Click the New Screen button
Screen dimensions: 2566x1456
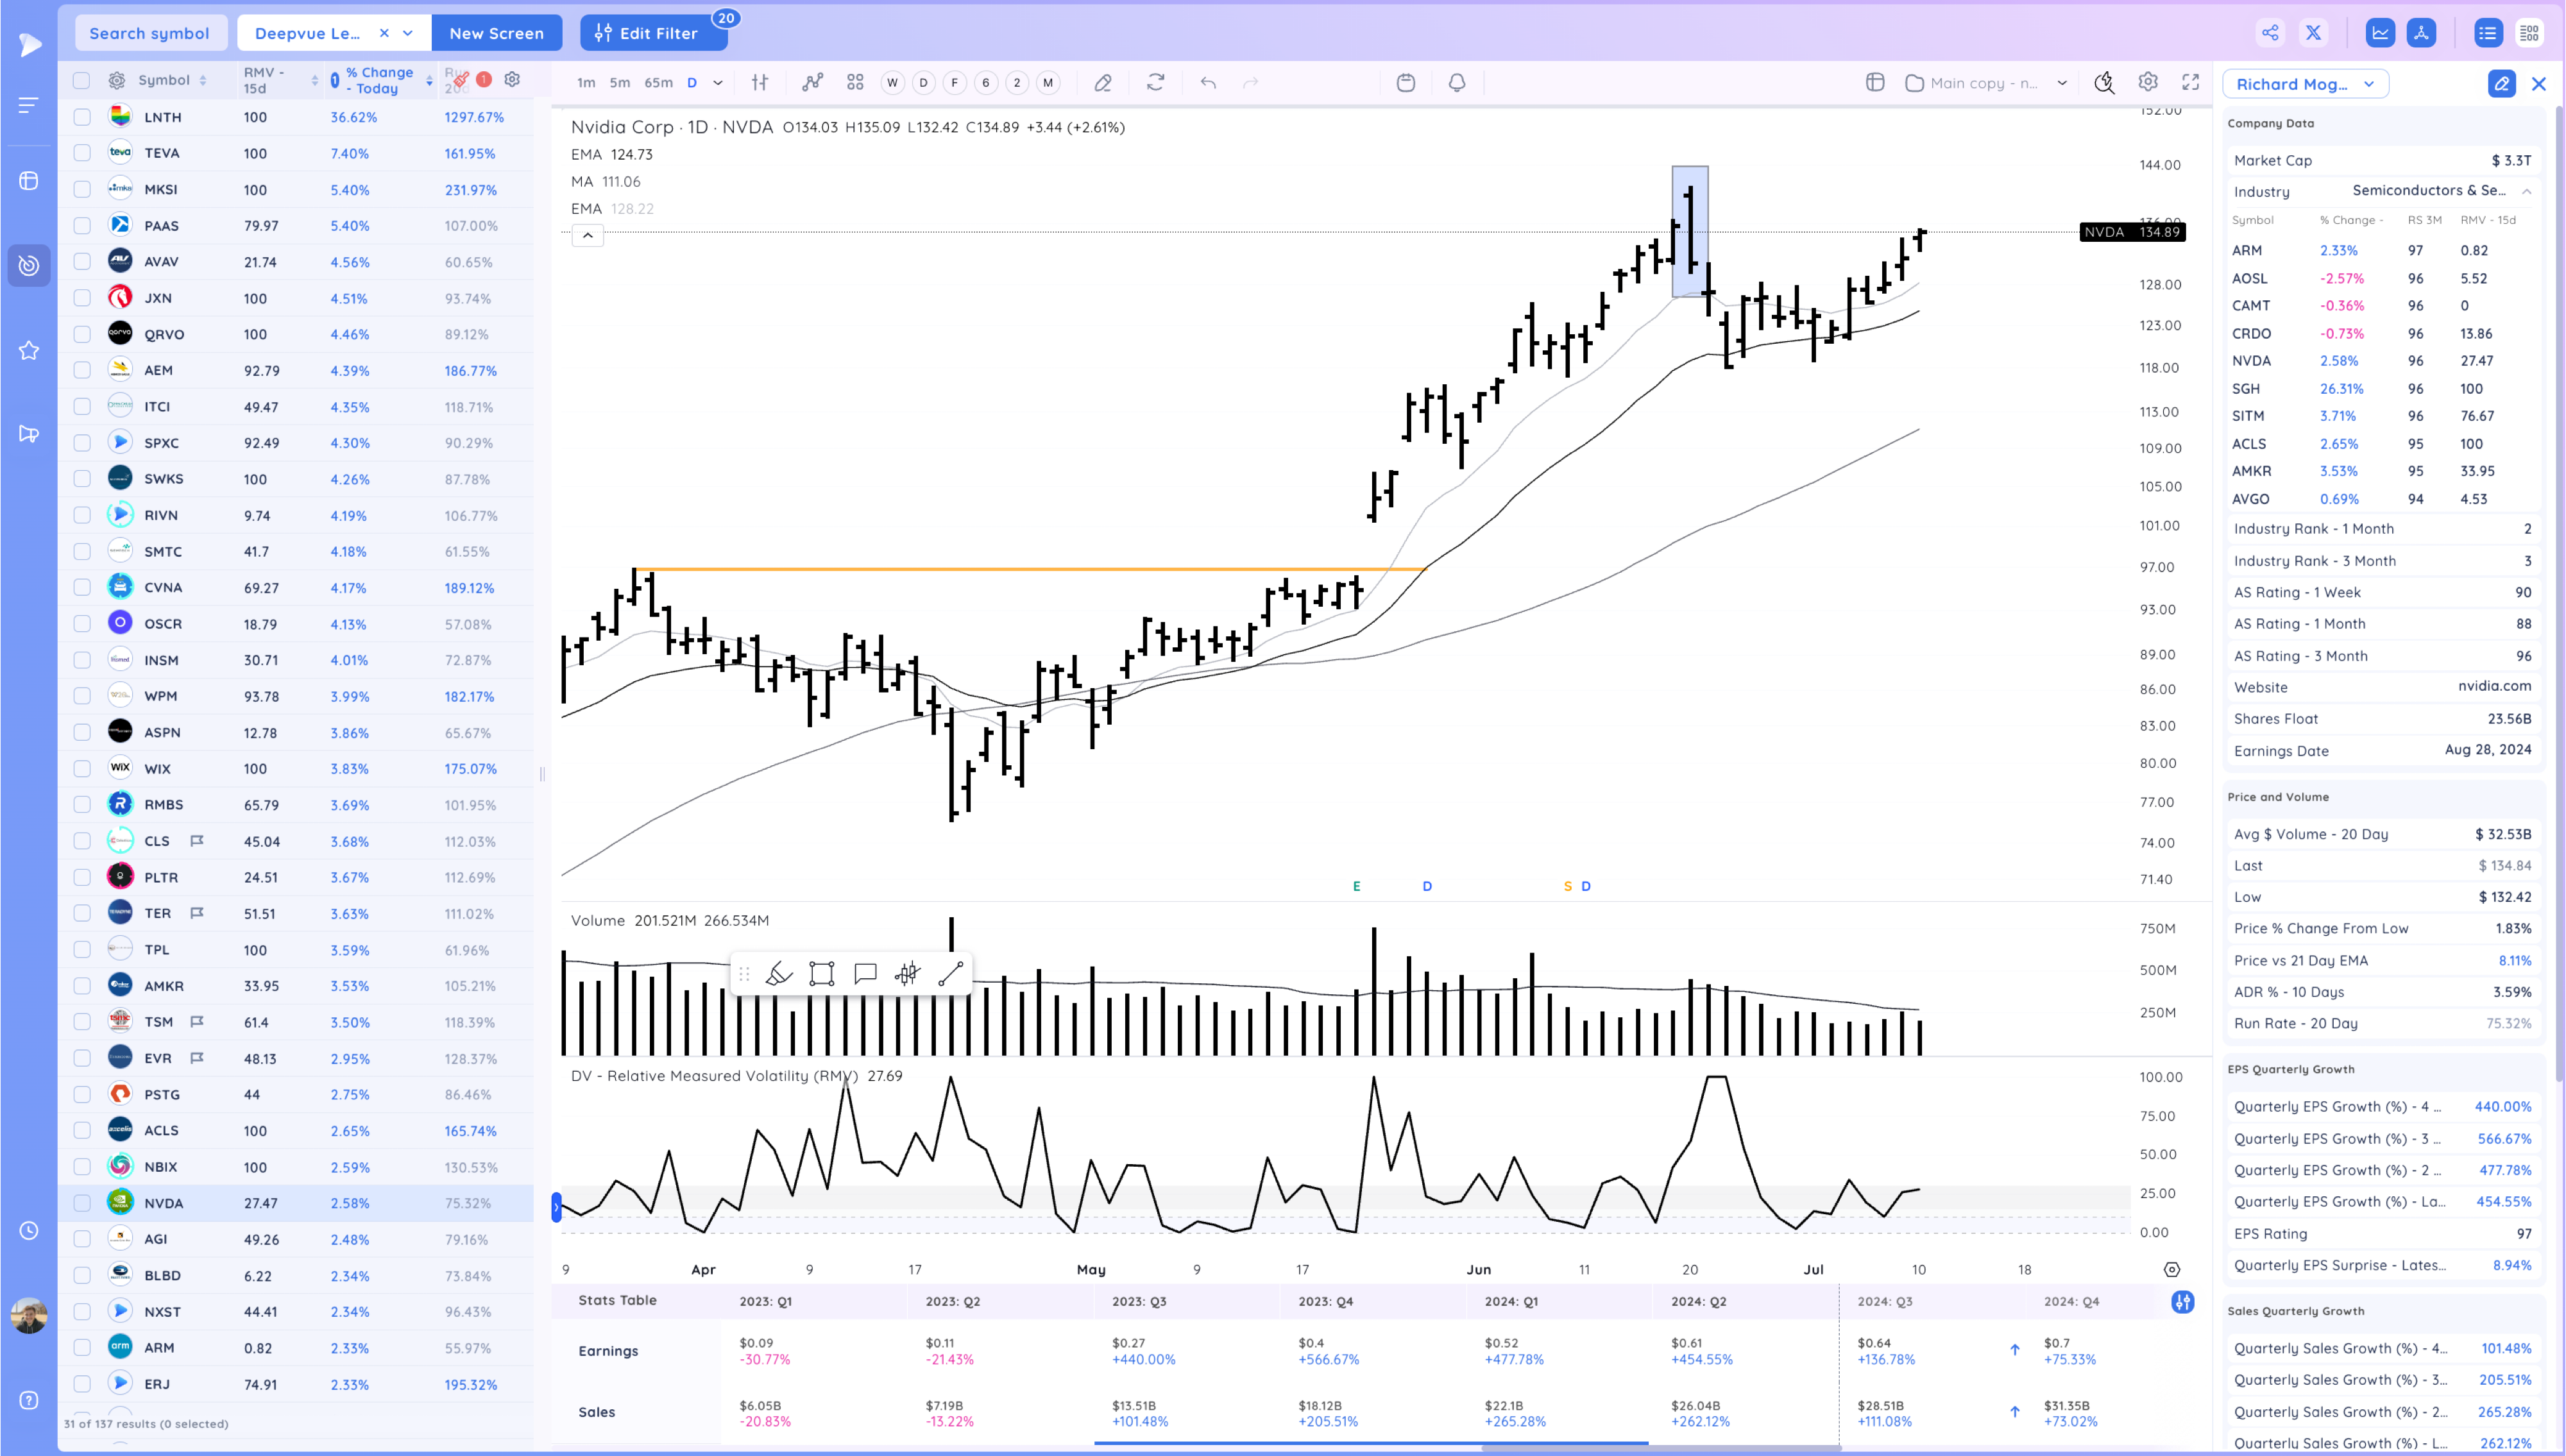(x=496, y=33)
